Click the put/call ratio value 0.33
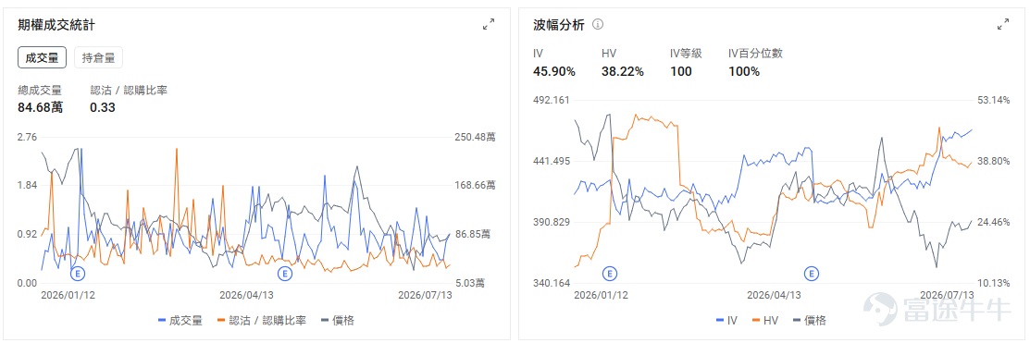This screenshot has height=343, width=1030. pos(103,107)
